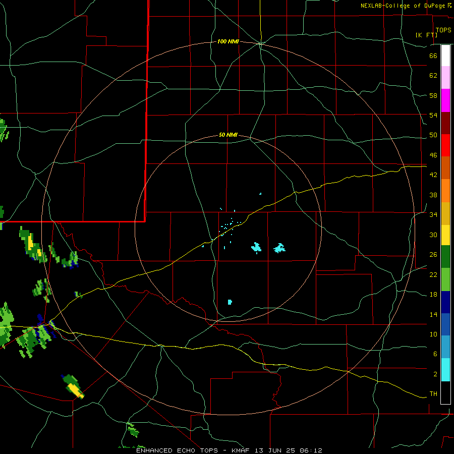The image size is (454, 454).
Task: Click the 'ENHANCED ECHO TOPS' product title
Action: pyautogui.click(x=177, y=450)
